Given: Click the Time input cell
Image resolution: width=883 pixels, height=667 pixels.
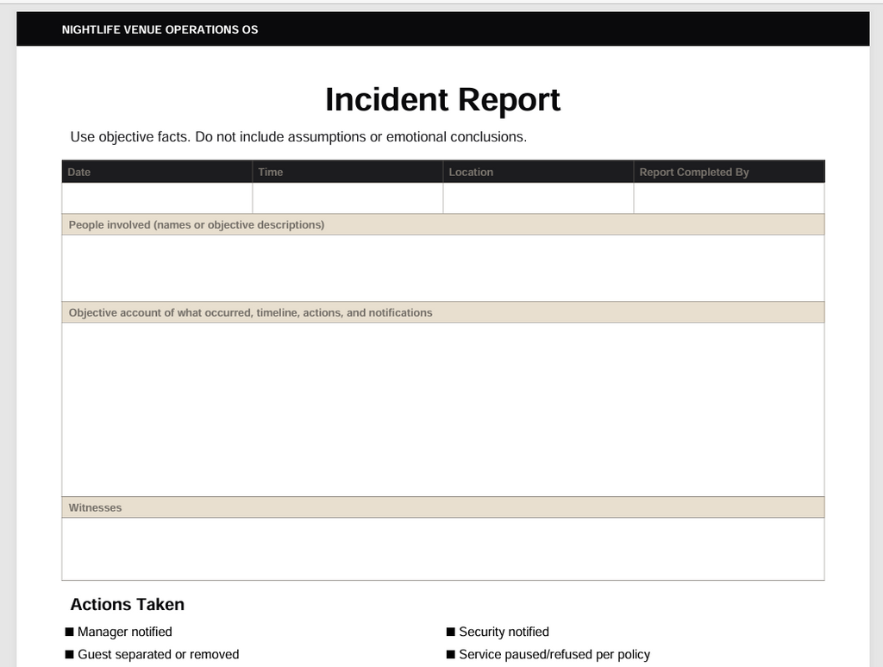Looking at the screenshot, I should (348, 198).
